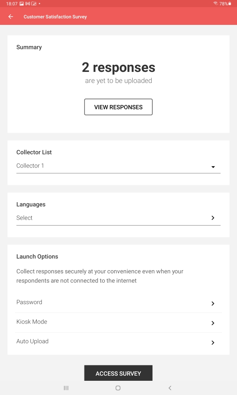Tap Android back navigation chevron
The image size is (237, 395).
pyautogui.click(x=170, y=388)
